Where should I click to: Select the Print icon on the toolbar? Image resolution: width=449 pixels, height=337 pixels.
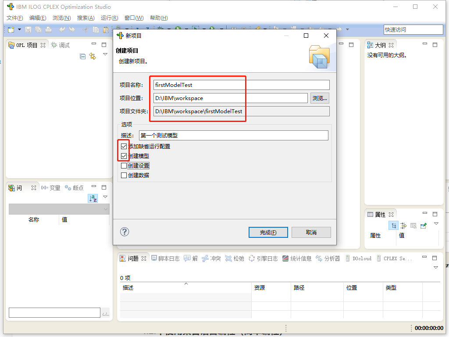click(x=48, y=29)
